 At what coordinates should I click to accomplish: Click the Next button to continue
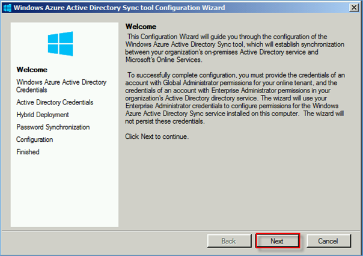click(x=277, y=241)
